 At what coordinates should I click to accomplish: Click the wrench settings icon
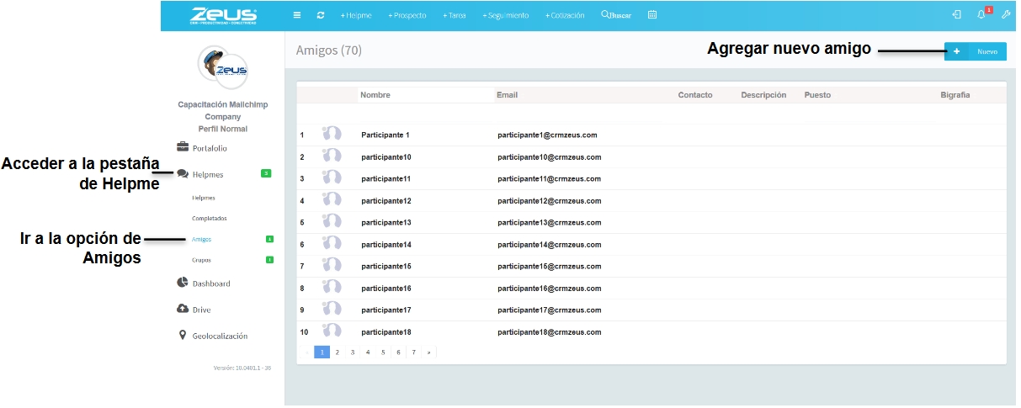(1005, 15)
